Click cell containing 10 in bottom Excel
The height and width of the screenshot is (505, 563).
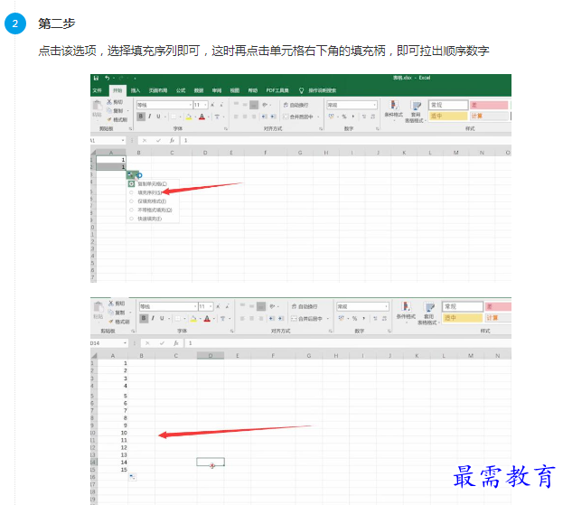112,433
